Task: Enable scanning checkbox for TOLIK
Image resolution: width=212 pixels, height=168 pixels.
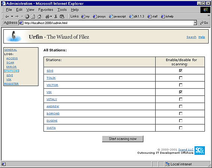Action: click(x=180, y=78)
